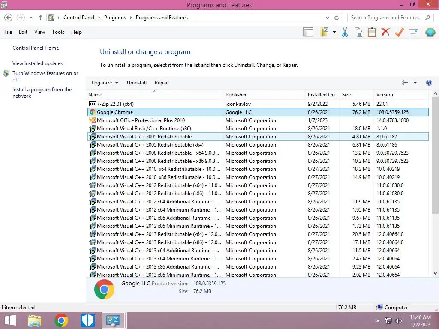The height and width of the screenshot is (329, 439).
Task: Click version 14.0.4763.1000 cell
Action: [x=392, y=120]
